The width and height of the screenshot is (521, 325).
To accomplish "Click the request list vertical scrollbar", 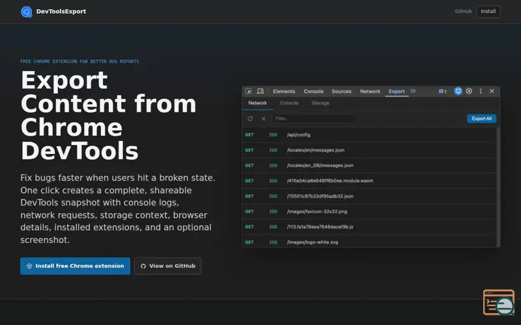I will pos(498,187).
